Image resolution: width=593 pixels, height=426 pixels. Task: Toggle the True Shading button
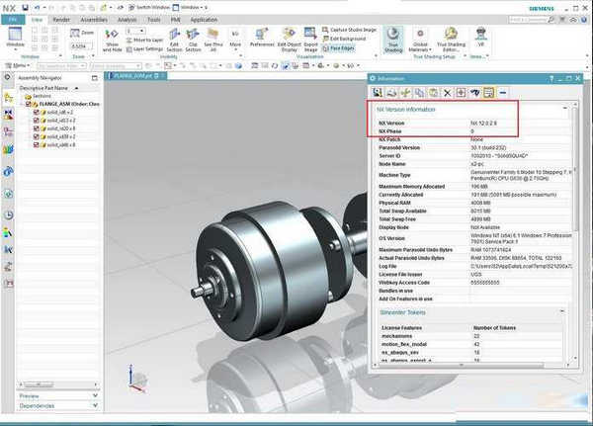(393, 40)
